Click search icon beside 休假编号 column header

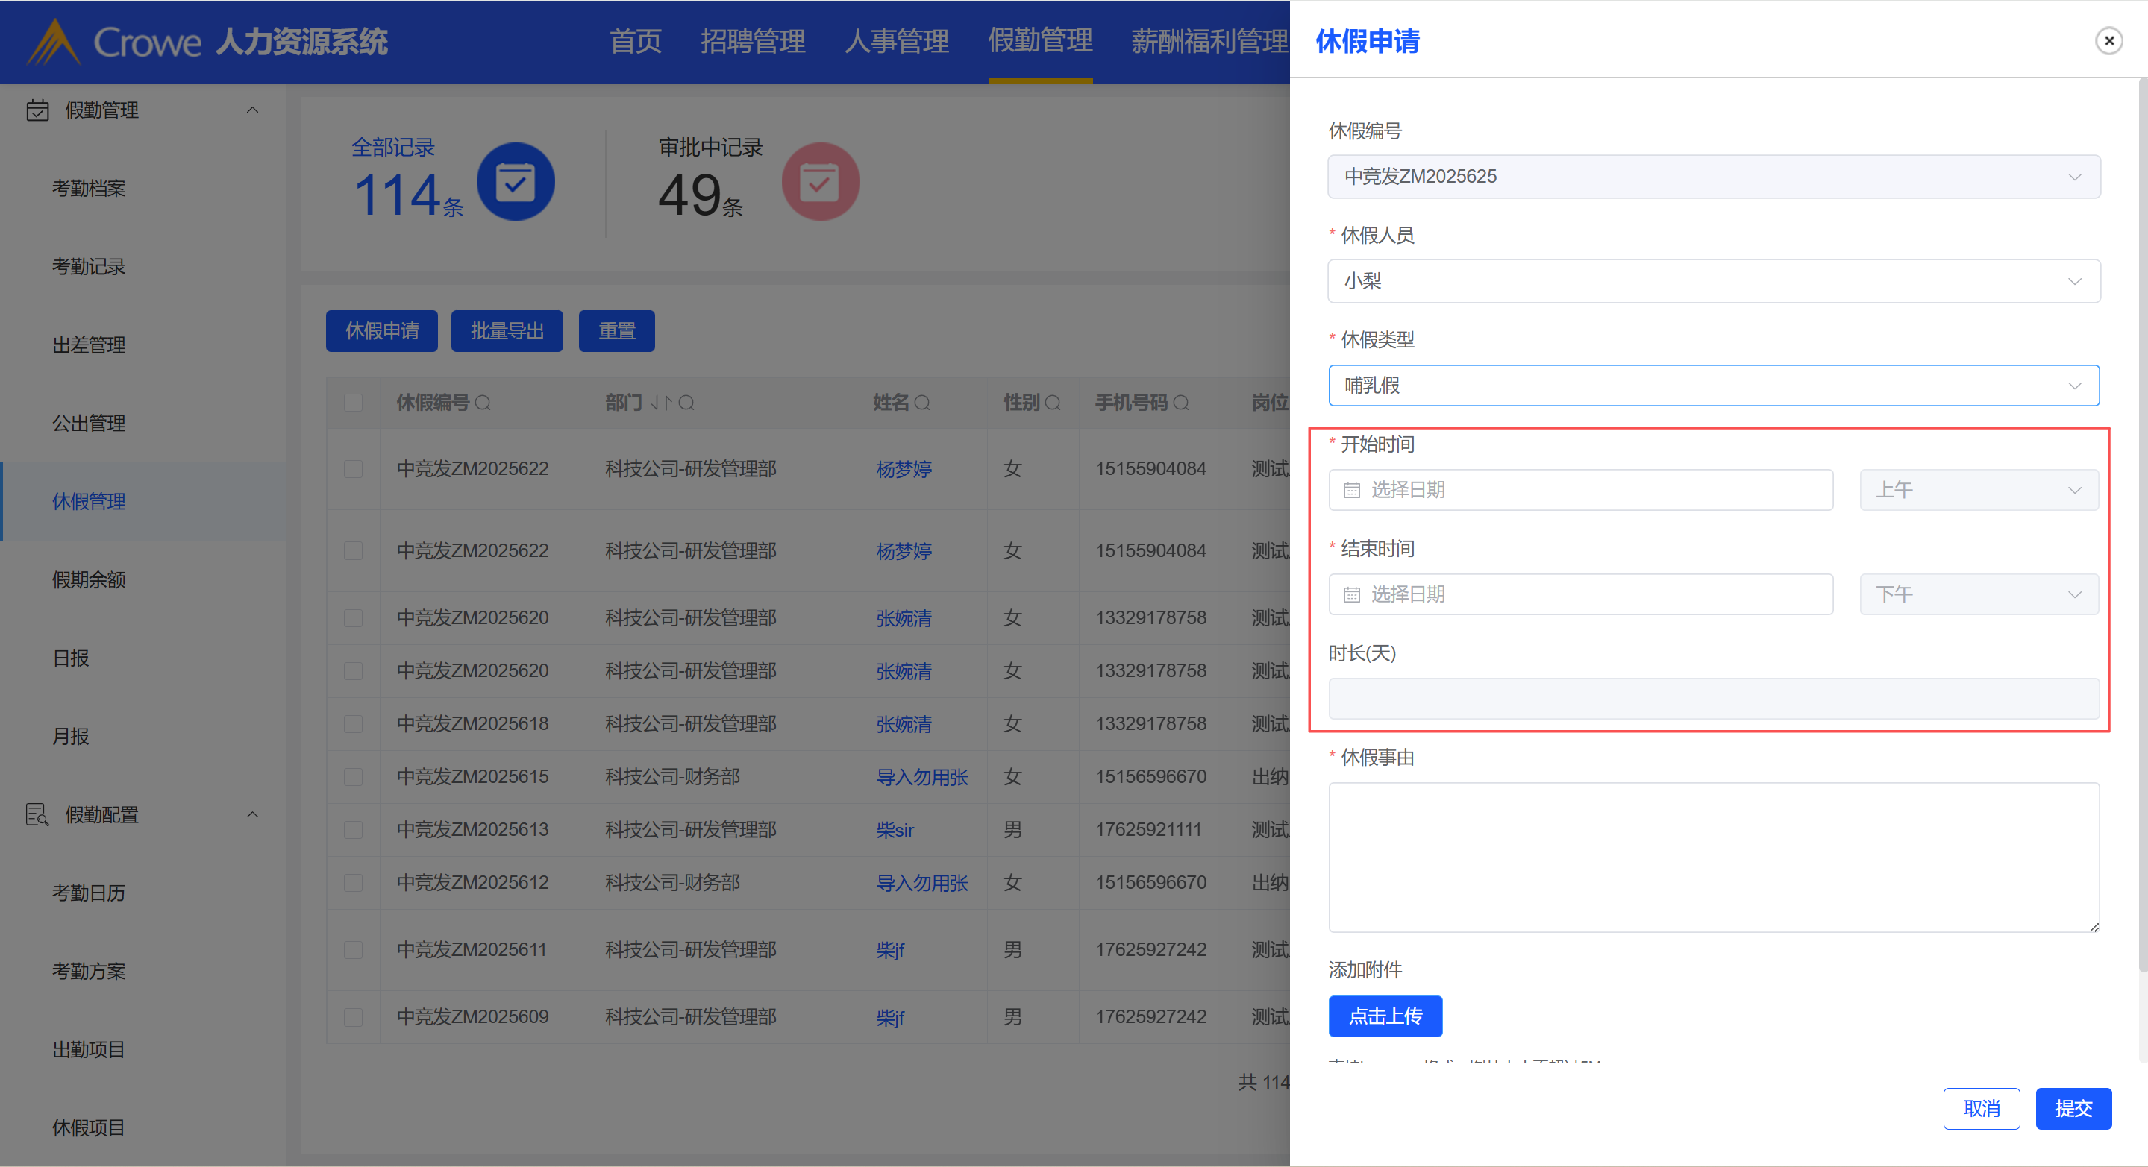pyautogui.click(x=483, y=403)
